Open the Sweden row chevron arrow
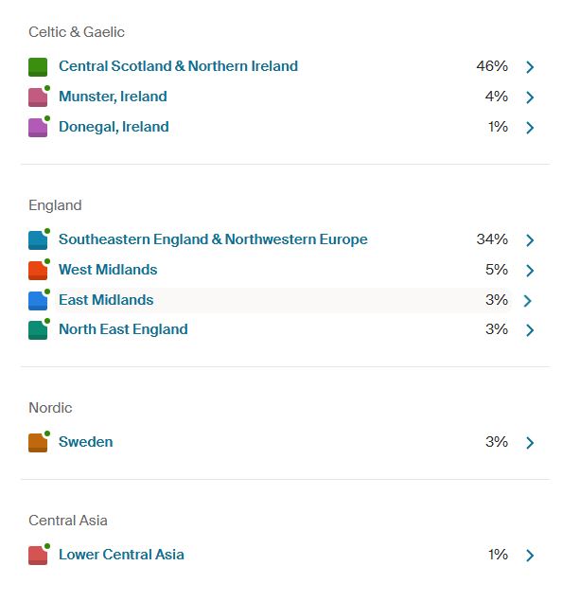 (530, 443)
